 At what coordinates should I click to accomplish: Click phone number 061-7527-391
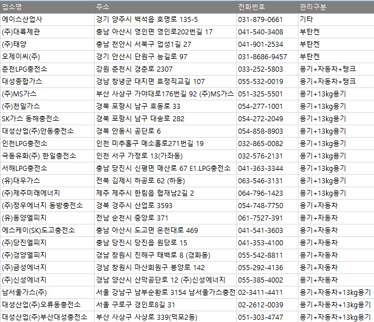260,218
